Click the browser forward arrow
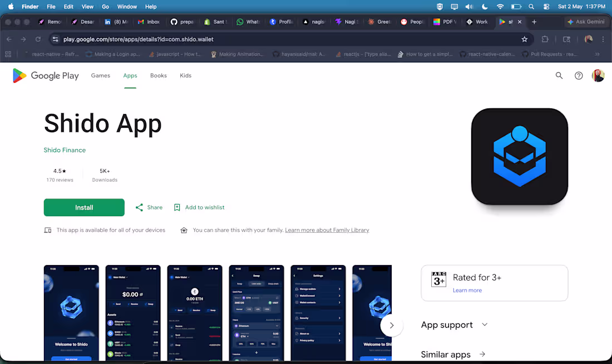Screen dimensions: 612x364 click(23, 39)
